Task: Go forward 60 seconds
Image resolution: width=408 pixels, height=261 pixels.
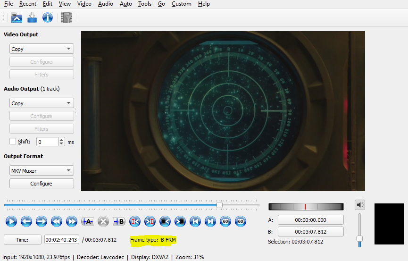Action: 241,221
